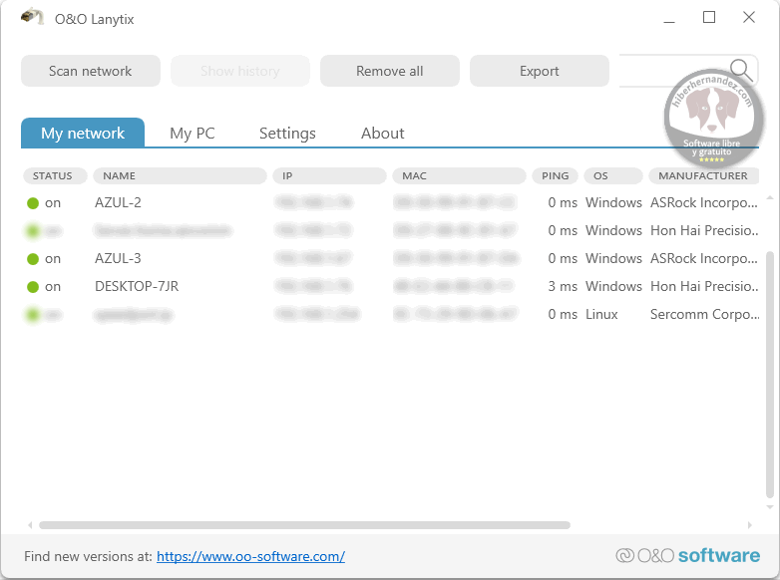This screenshot has height=580, width=780.
Task: Click the O&O Lanytix title bar app icon
Action: (32, 16)
